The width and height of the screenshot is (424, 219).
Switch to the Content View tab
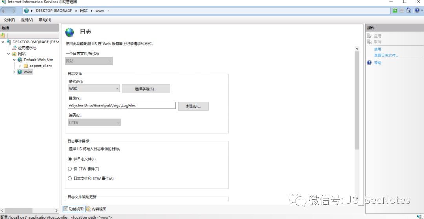96,209
